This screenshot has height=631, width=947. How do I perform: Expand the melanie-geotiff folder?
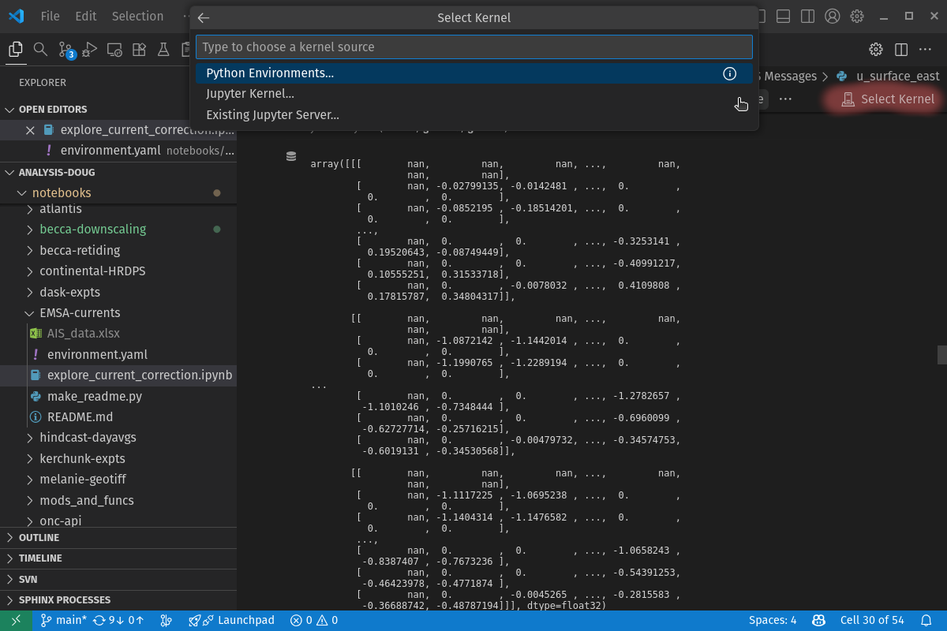(83, 480)
